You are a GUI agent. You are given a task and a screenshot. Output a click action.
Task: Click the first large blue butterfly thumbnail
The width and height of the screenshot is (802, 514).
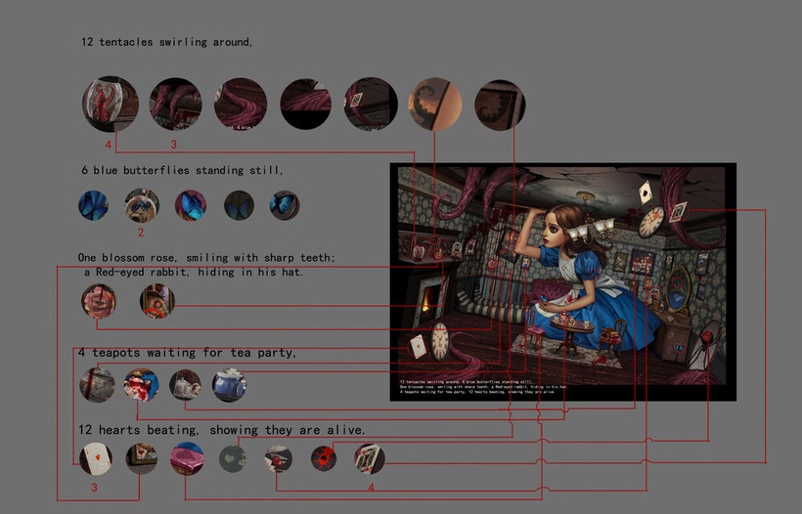(x=93, y=205)
